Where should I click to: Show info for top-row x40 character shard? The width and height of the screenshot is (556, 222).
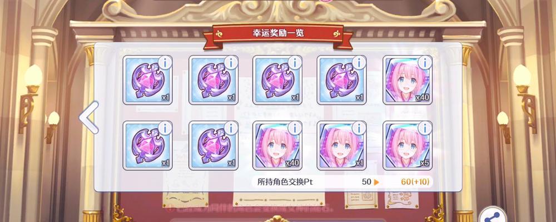point(425,62)
